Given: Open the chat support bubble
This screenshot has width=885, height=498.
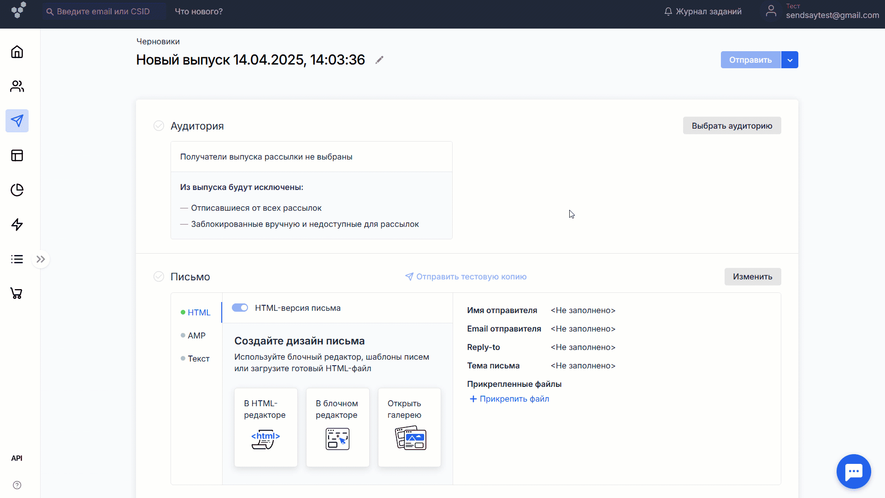Looking at the screenshot, I should [x=854, y=471].
